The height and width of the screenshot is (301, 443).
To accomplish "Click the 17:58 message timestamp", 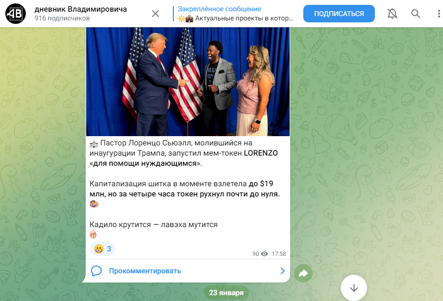I will 279,254.
